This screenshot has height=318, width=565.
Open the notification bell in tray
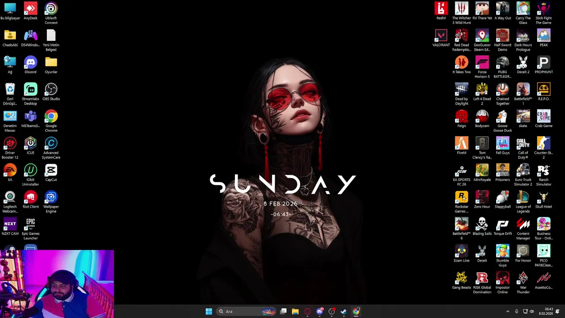(558, 311)
